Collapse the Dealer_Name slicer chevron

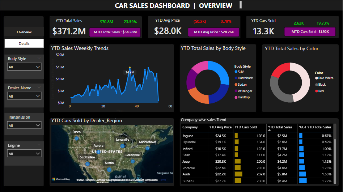click(x=39, y=87)
